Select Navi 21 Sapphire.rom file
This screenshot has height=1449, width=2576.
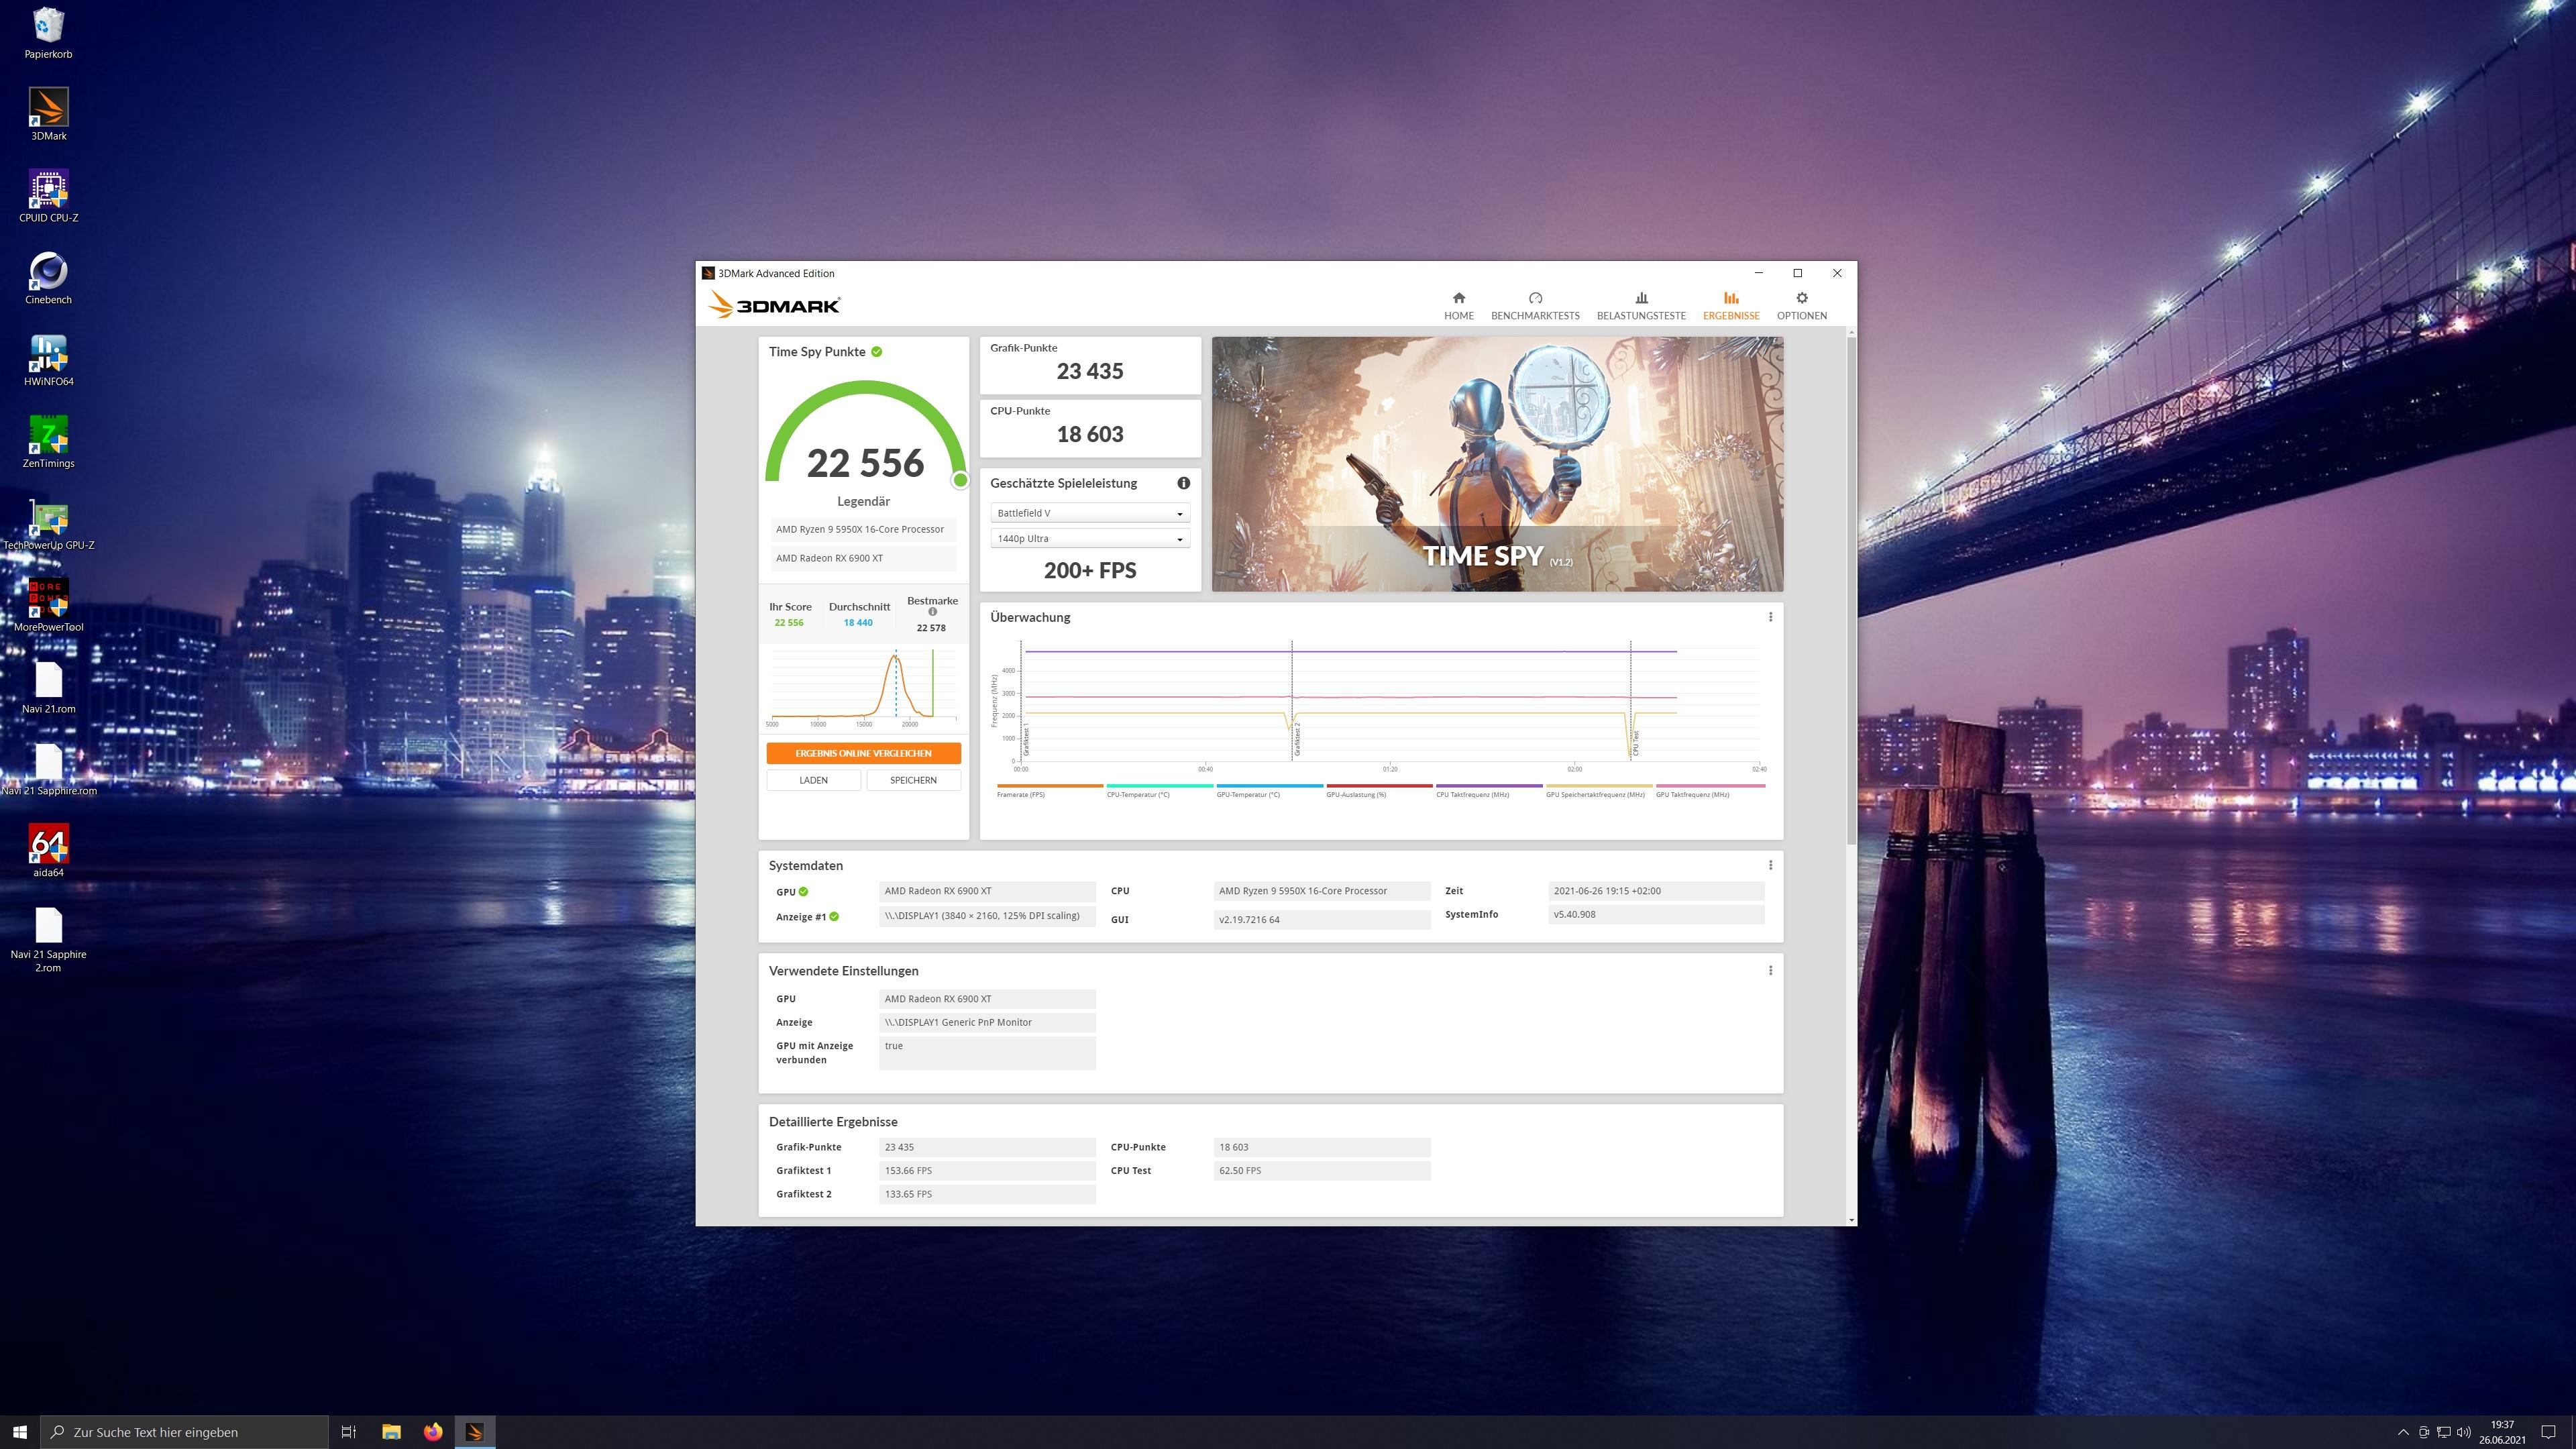tap(48, 771)
